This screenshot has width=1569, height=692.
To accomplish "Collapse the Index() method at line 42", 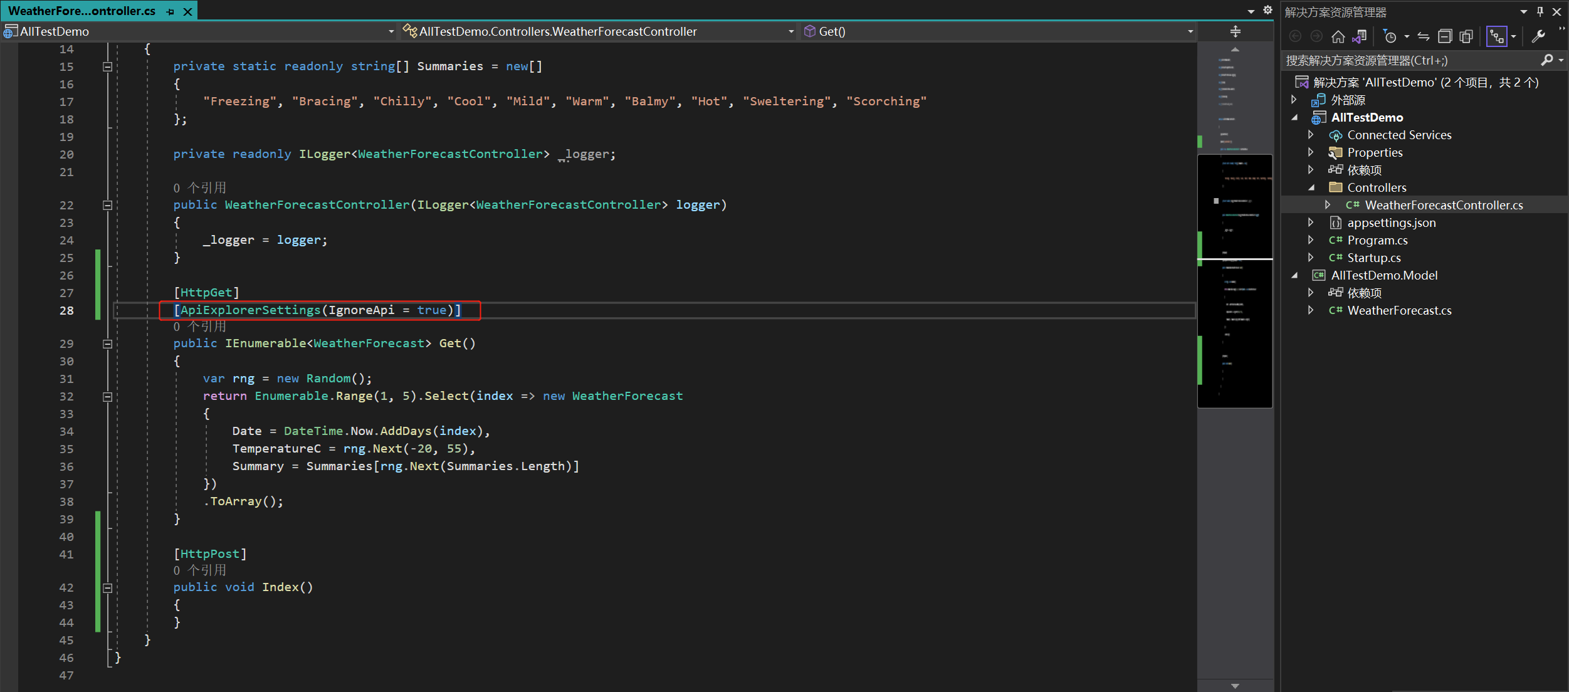I will click(107, 587).
